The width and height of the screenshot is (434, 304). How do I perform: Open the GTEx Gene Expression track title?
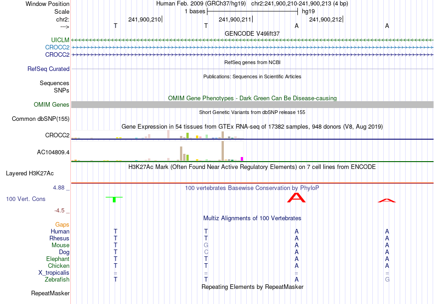pos(252,127)
